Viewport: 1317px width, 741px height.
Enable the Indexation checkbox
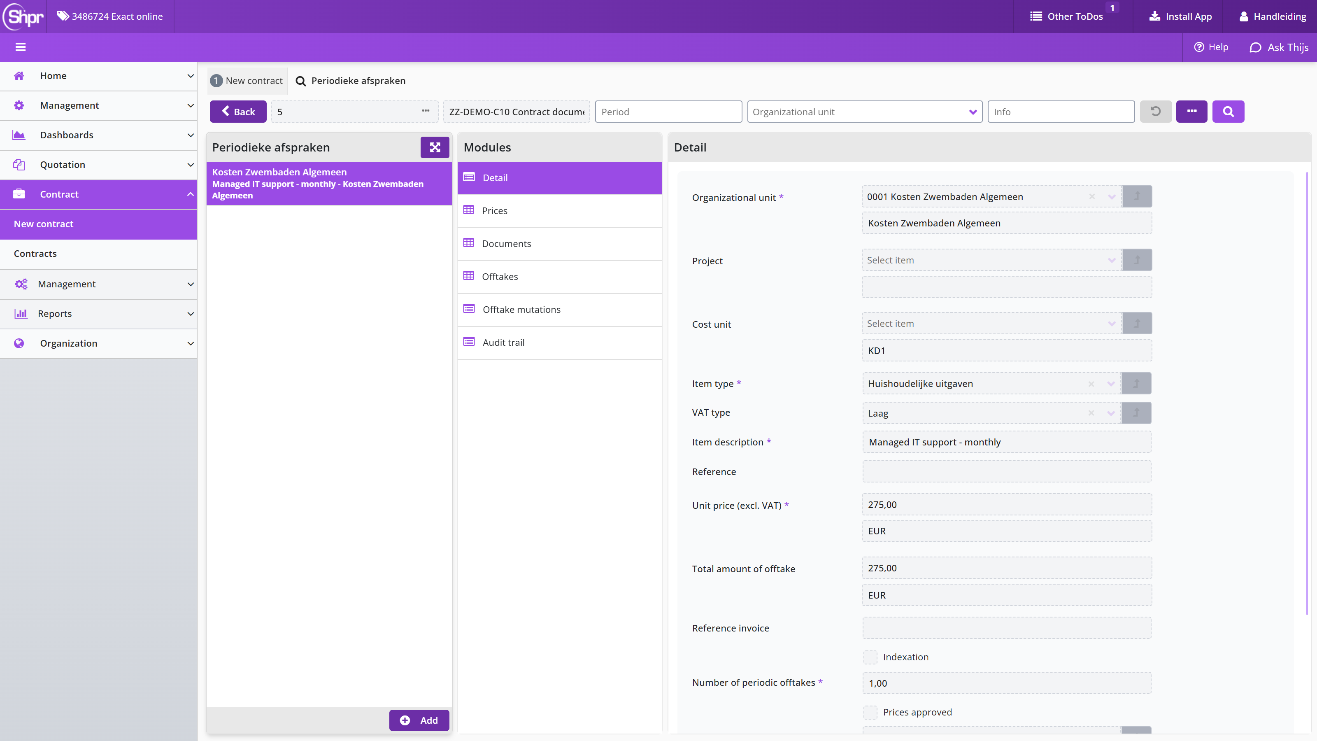tap(870, 657)
